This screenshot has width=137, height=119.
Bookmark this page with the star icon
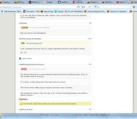[x=134, y=7]
